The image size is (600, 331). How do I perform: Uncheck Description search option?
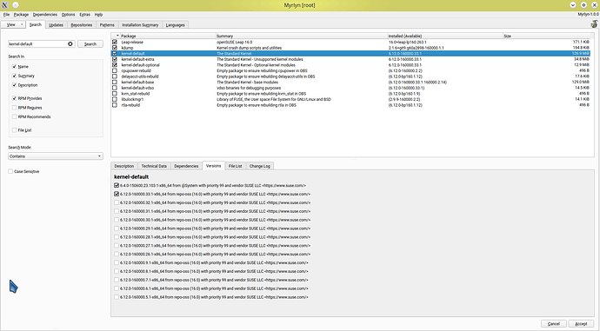[14, 85]
